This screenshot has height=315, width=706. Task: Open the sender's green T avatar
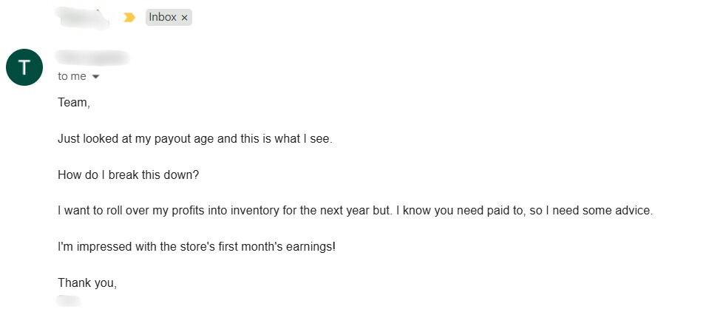click(24, 67)
